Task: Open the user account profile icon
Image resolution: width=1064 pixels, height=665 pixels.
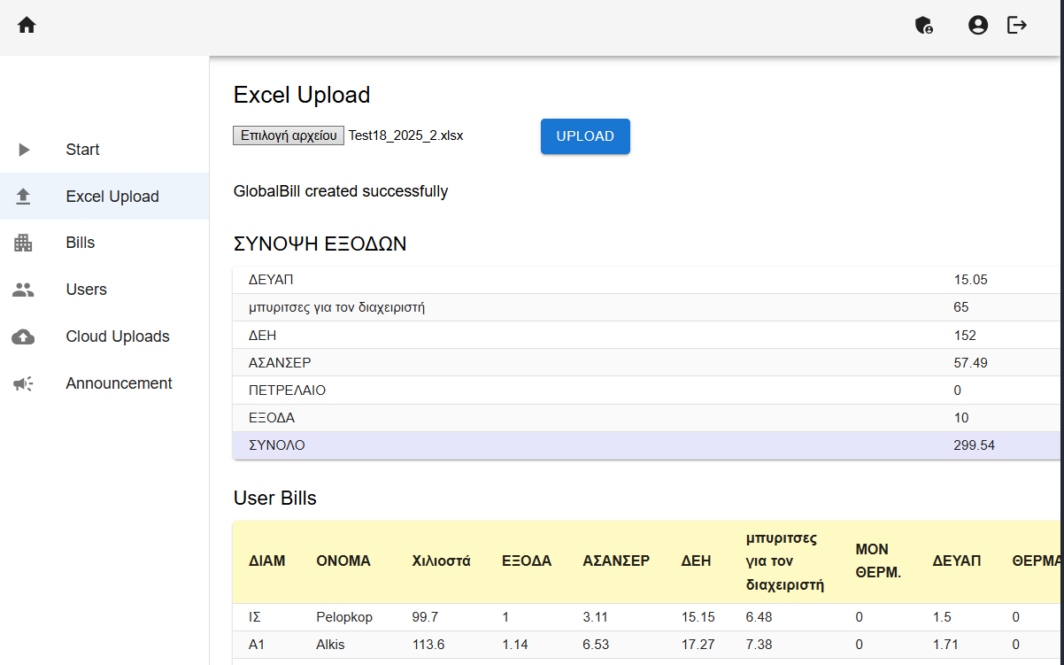Action: 977,26
